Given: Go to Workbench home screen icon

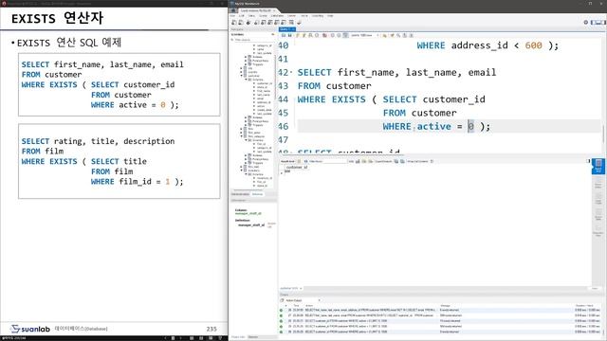Looking at the screenshot, I should tap(233, 10).
